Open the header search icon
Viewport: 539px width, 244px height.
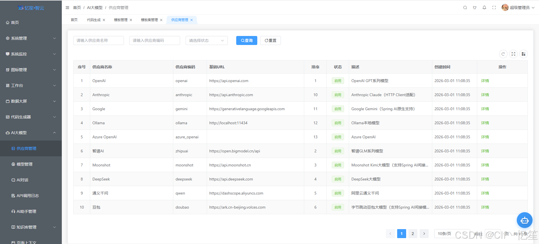tap(465, 8)
